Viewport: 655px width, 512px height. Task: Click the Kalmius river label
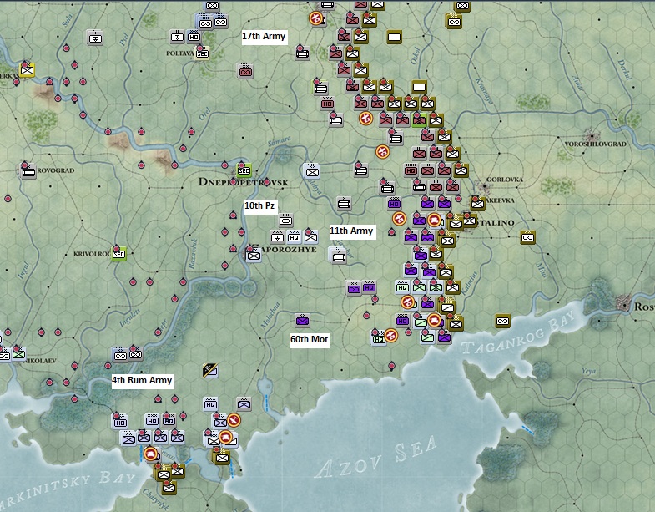click(x=471, y=281)
